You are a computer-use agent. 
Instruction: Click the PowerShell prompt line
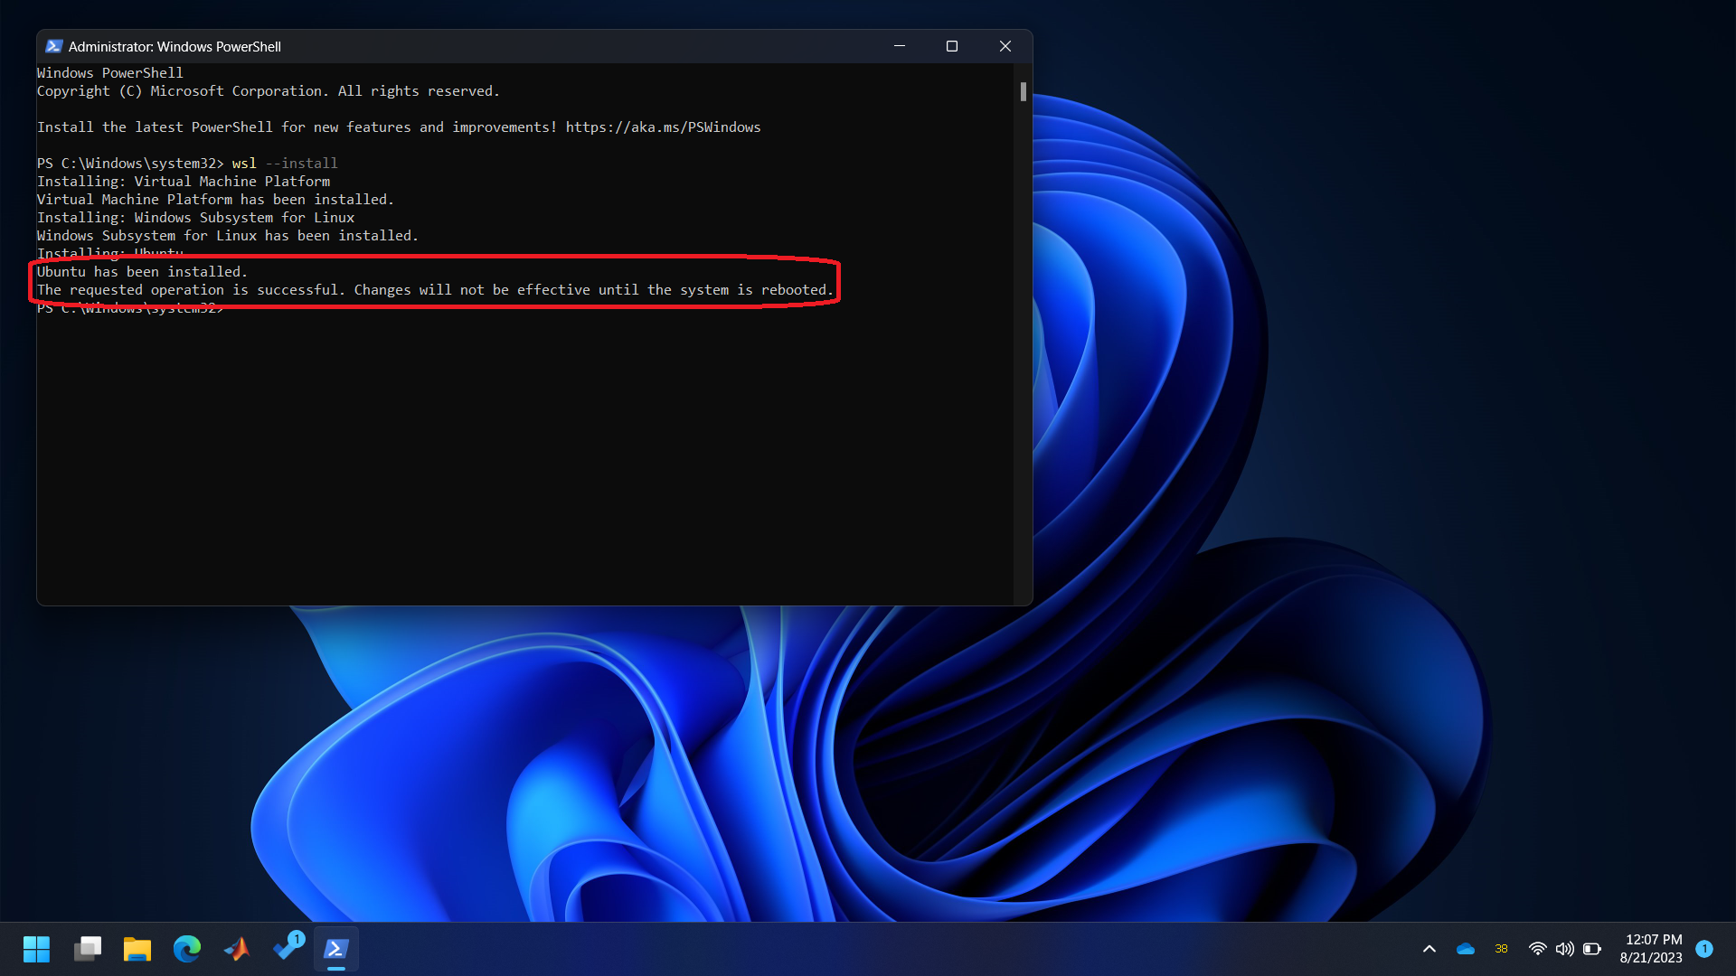tap(131, 309)
